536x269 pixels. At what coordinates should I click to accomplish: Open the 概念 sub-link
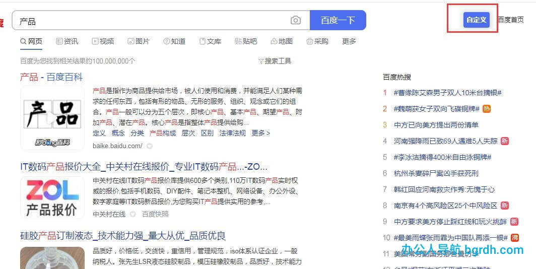click(118, 133)
